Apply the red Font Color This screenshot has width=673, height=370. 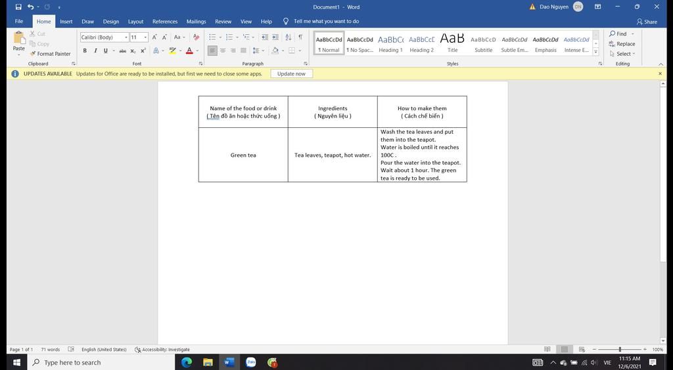(x=189, y=51)
